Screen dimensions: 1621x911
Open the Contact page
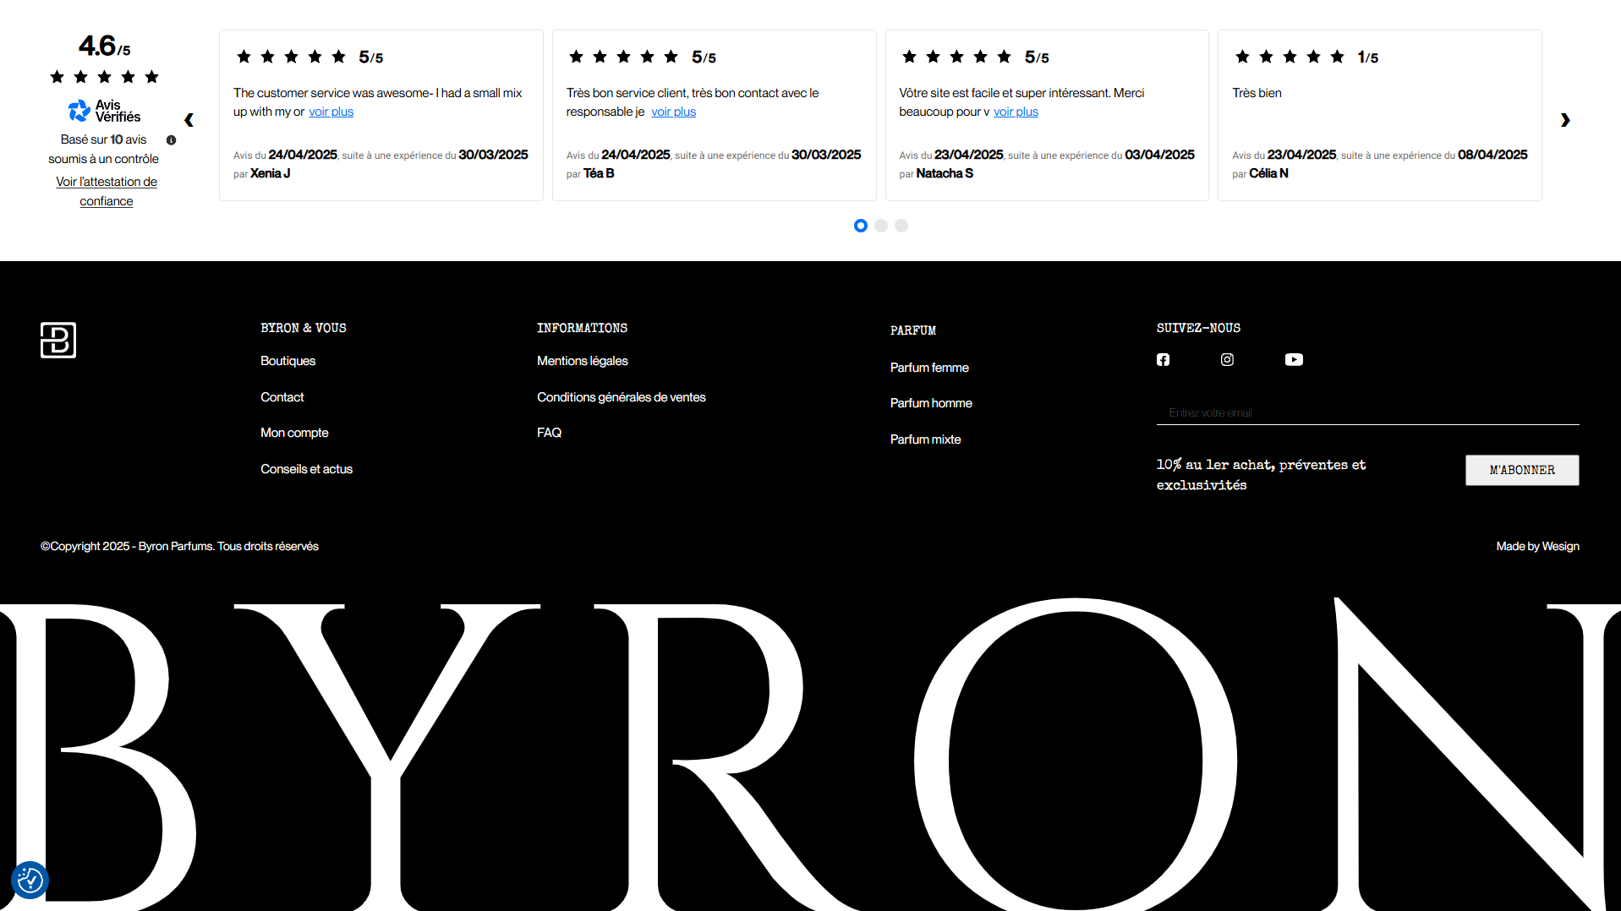[282, 397]
